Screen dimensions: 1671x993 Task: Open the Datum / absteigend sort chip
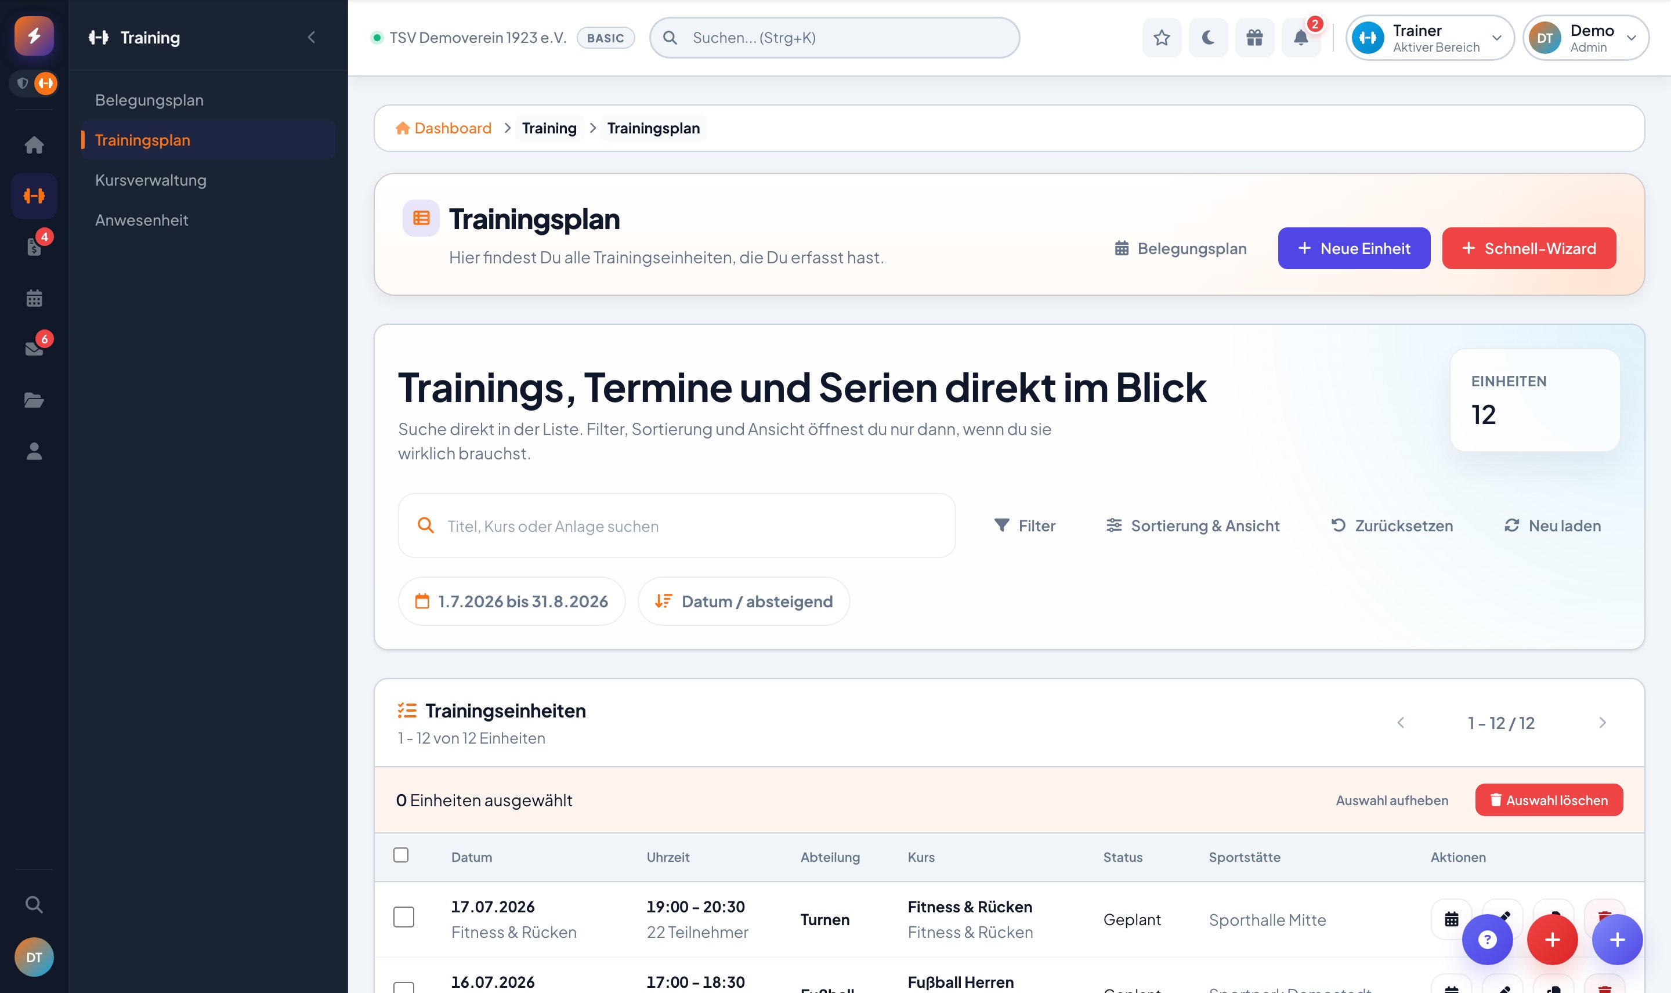tap(743, 601)
